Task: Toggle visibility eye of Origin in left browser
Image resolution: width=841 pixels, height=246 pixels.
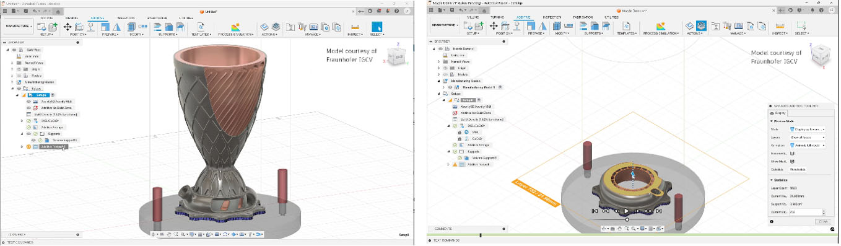Action: (19, 69)
